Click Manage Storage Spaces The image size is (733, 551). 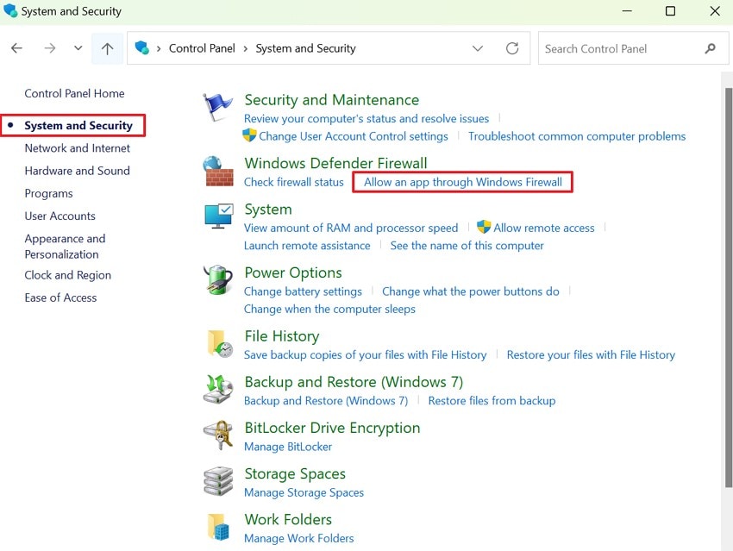(304, 492)
